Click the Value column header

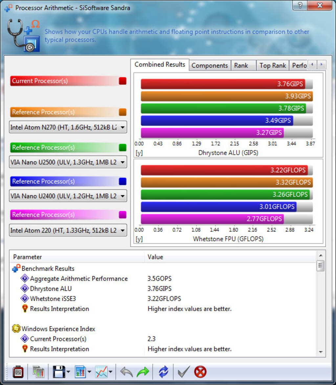click(x=230, y=257)
